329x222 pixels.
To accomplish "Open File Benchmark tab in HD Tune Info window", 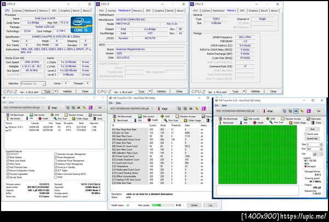I will (x=15, y=115).
